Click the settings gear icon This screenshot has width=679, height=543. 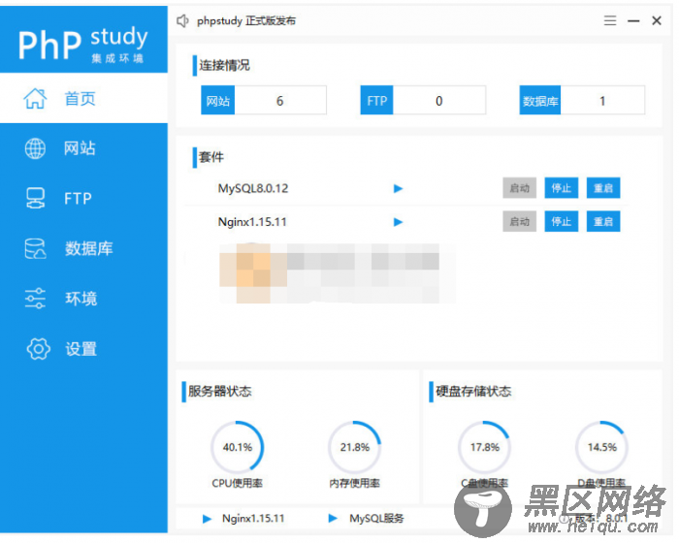point(38,348)
